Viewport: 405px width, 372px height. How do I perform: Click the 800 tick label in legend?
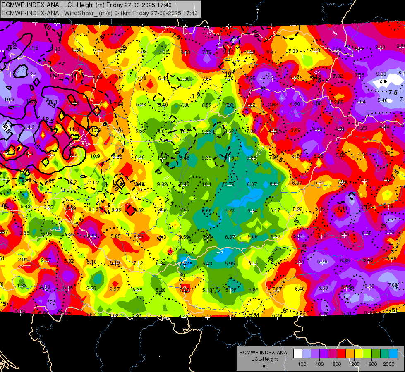[337, 364]
